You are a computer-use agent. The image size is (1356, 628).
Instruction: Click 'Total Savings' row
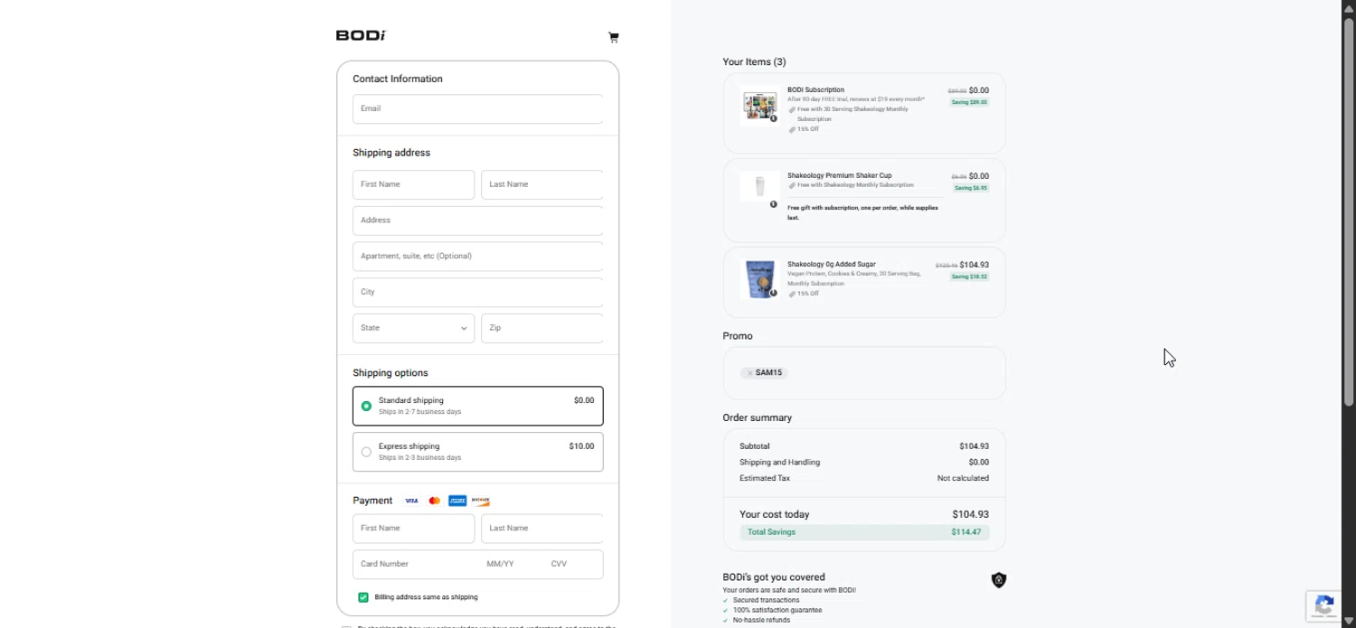coord(864,532)
